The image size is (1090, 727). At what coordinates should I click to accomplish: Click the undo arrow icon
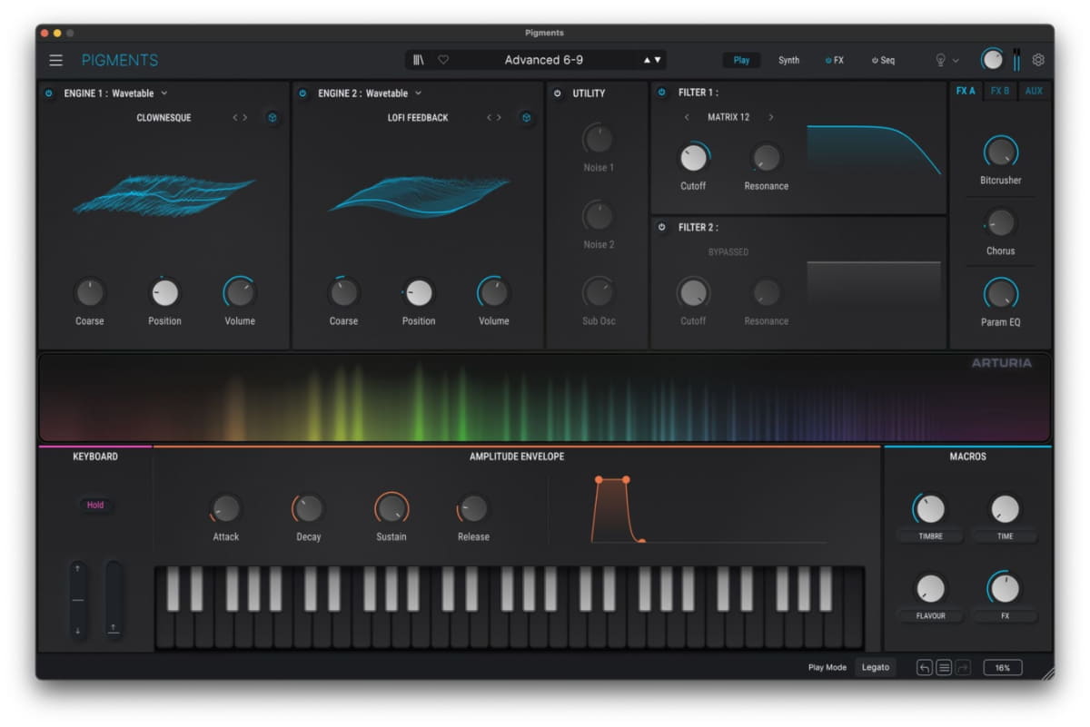(x=925, y=667)
